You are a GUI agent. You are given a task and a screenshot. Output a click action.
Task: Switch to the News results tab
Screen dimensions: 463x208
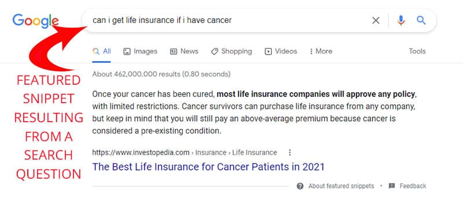tap(184, 51)
